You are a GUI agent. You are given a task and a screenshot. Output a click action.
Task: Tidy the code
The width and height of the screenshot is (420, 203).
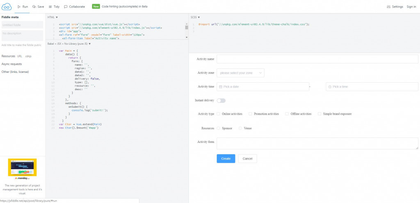click(x=54, y=7)
